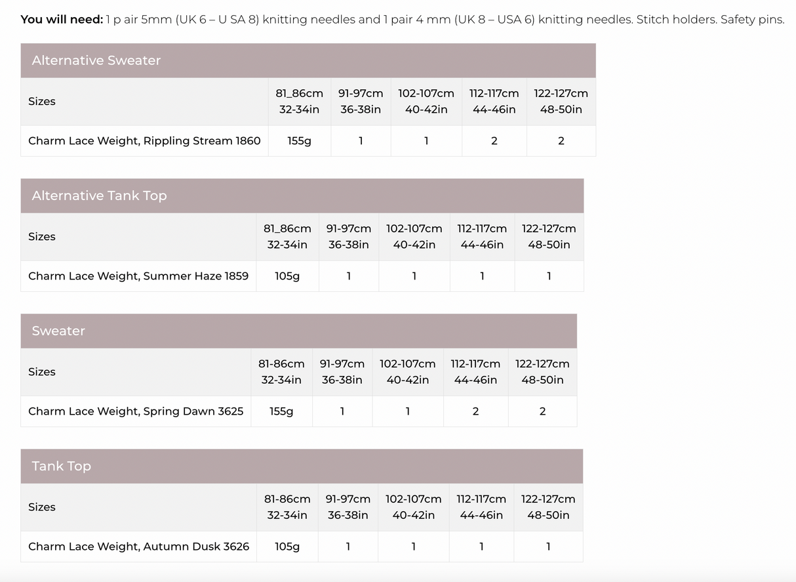Click the 155g cell in Spring Dawn row
796x582 pixels.
[281, 411]
